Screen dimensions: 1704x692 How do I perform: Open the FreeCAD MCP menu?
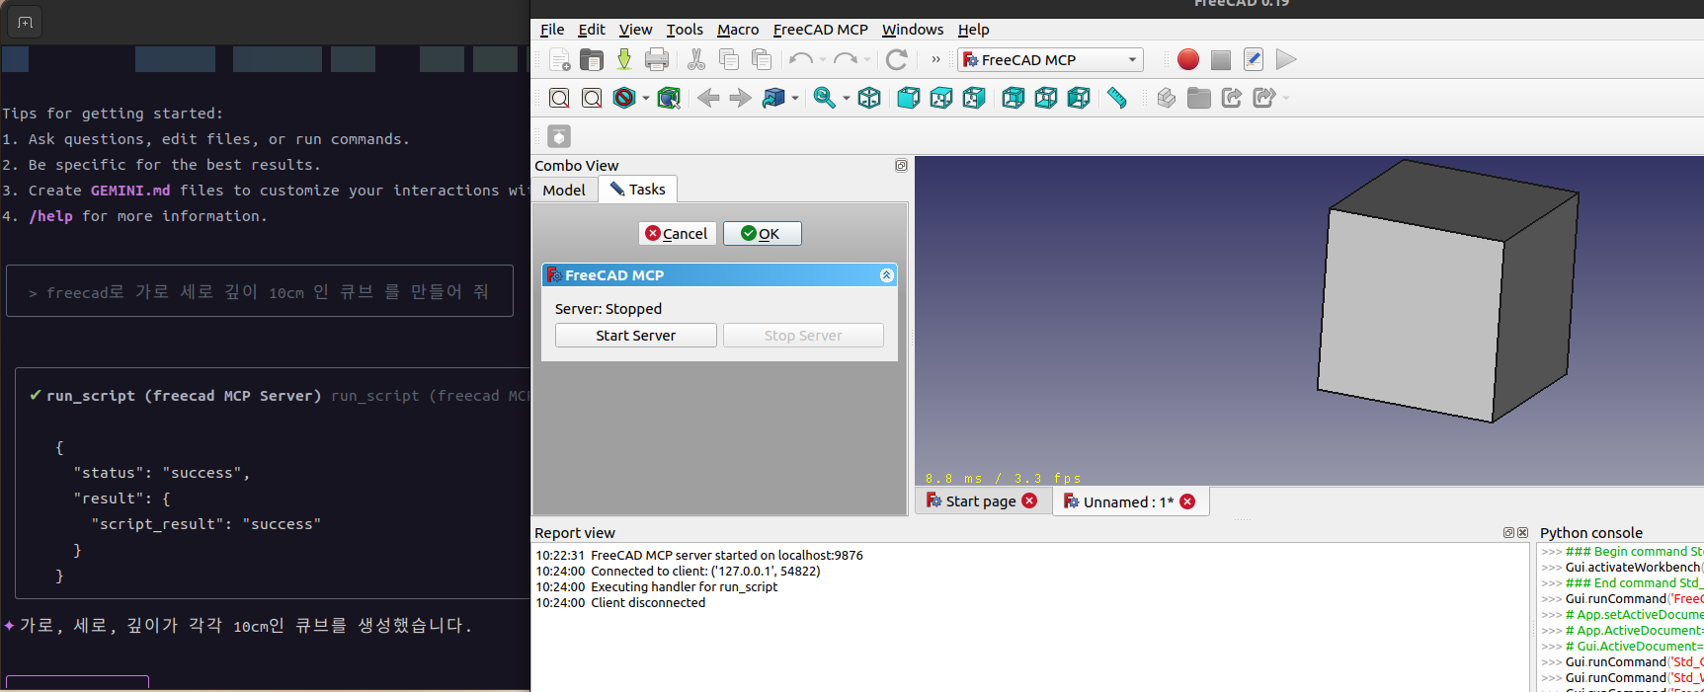pyautogui.click(x=820, y=30)
